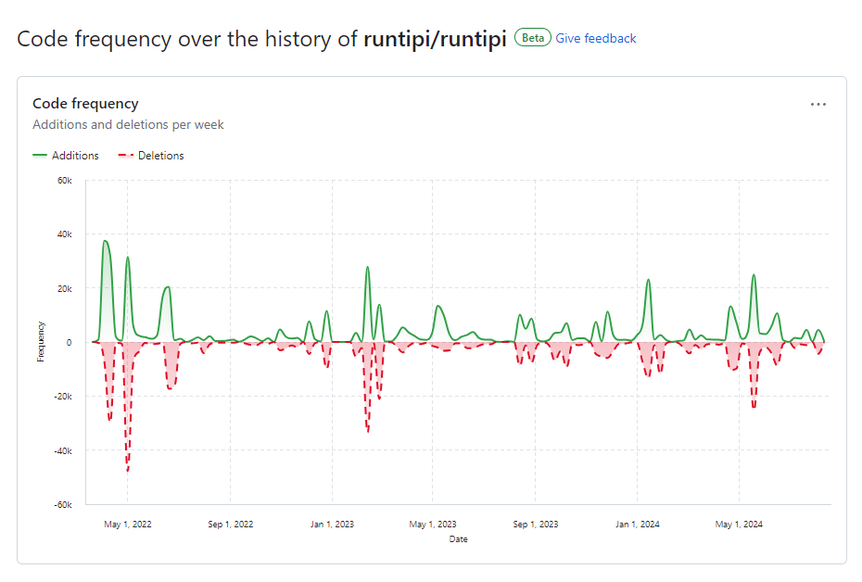
Task: Select the Sep 1, 2022 date label
Action: click(x=230, y=524)
